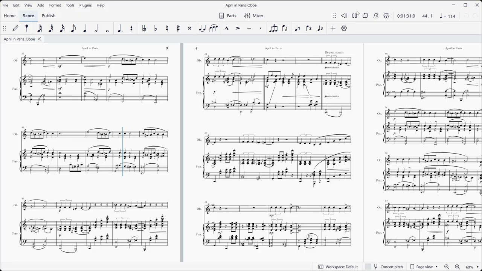Add tenuto articulation
The height and width of the screenshot is (271, 482).
pyautogui.click(x=249, y=28)
